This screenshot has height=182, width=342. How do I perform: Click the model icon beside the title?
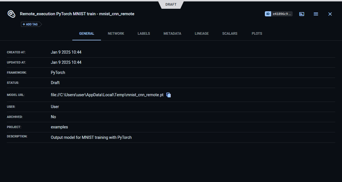coord(11,14)
